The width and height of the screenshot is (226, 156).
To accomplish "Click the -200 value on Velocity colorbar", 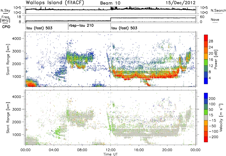I will [x=214, y=137].
